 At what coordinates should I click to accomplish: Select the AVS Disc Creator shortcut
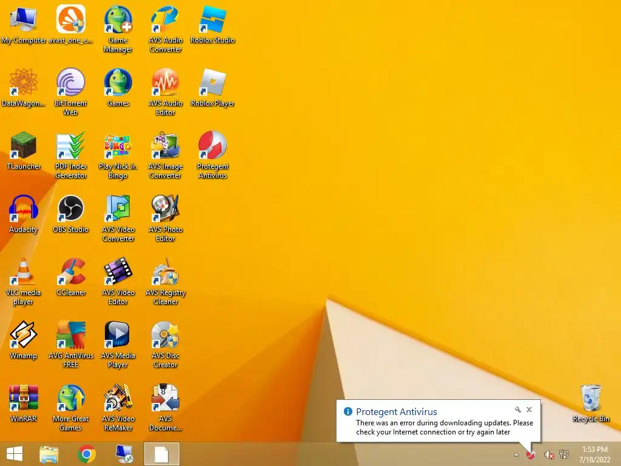(x=165, y=345)
